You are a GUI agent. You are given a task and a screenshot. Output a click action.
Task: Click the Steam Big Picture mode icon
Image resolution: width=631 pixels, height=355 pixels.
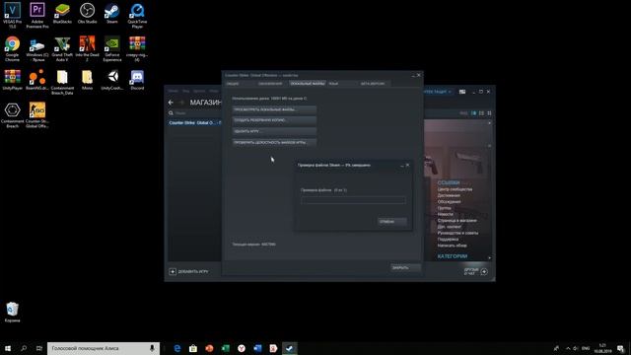(x=462, y=92)
